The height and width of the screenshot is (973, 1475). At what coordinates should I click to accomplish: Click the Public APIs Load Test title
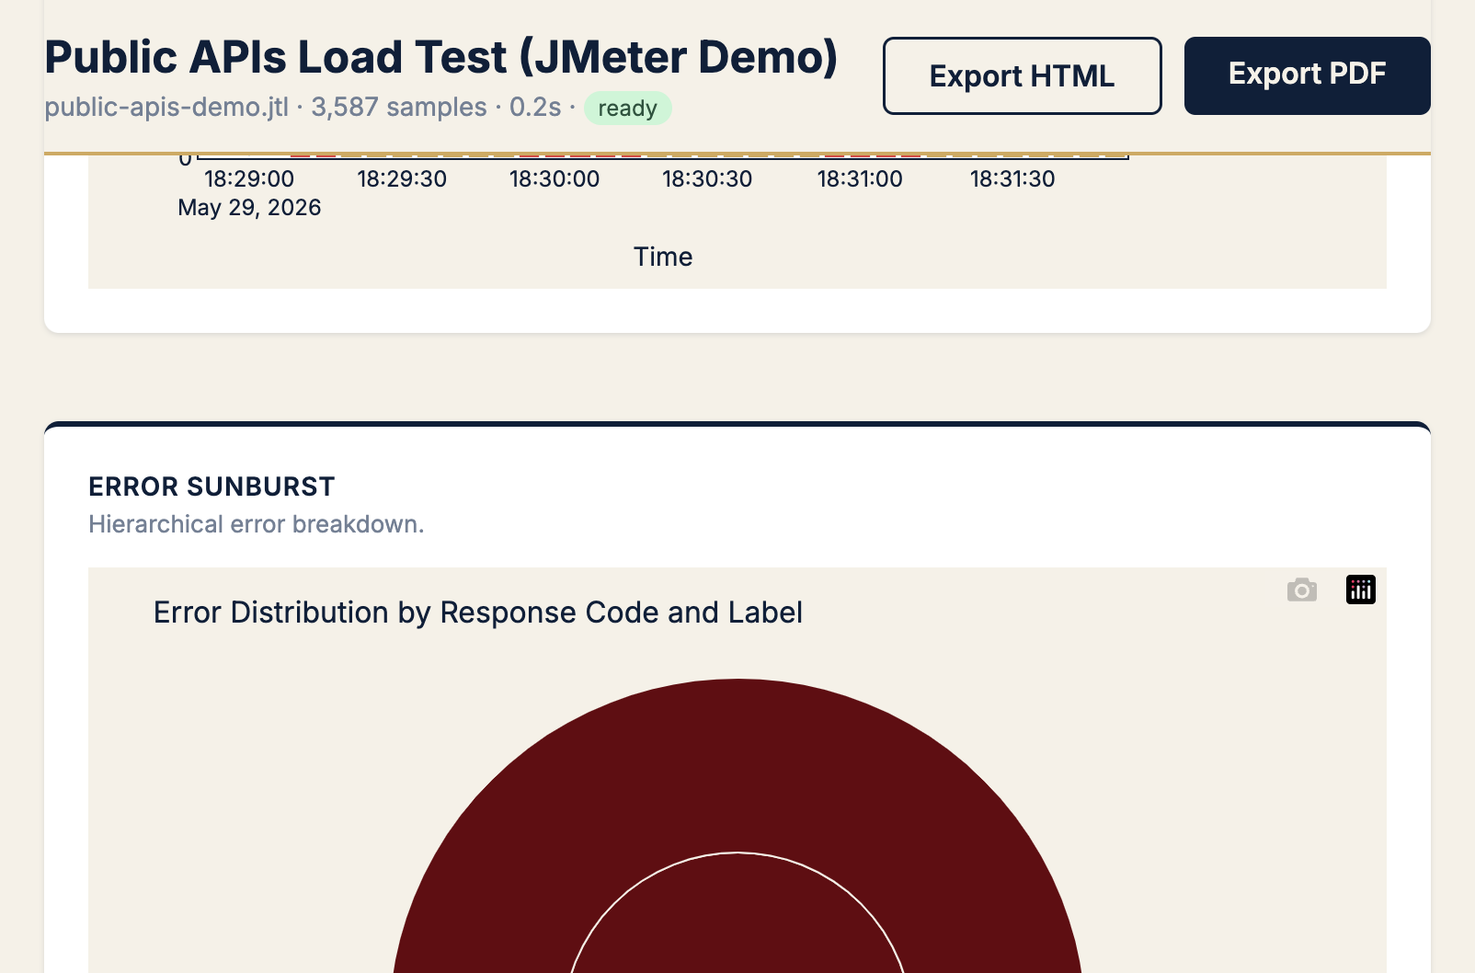pyautogui.click(x=441, y=57)
